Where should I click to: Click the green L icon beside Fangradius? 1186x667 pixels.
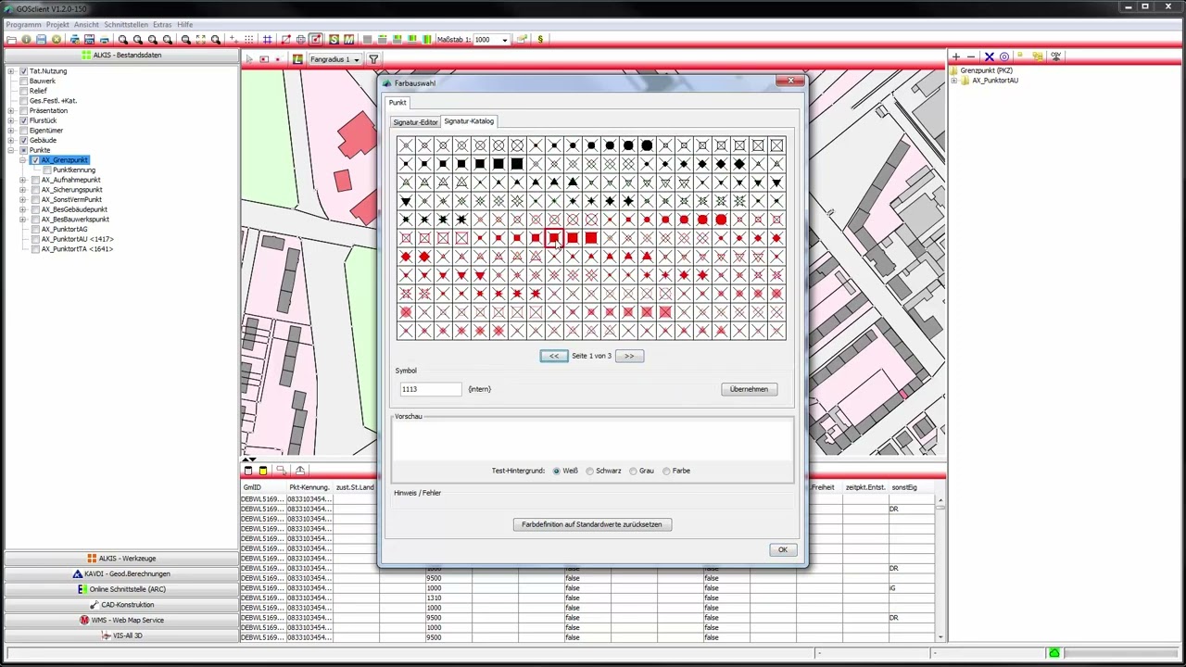click(297, 59)
